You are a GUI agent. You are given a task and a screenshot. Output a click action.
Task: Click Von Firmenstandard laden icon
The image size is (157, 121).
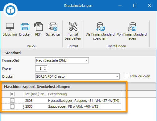(132, 27)
